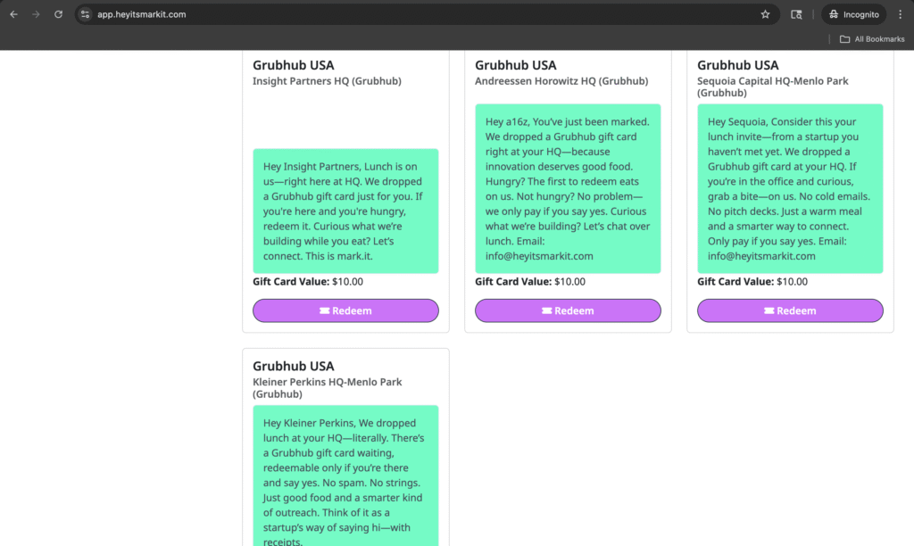Open the All Bookmarks folder
This screenshot has height=546, width=914.
(872, 39)
